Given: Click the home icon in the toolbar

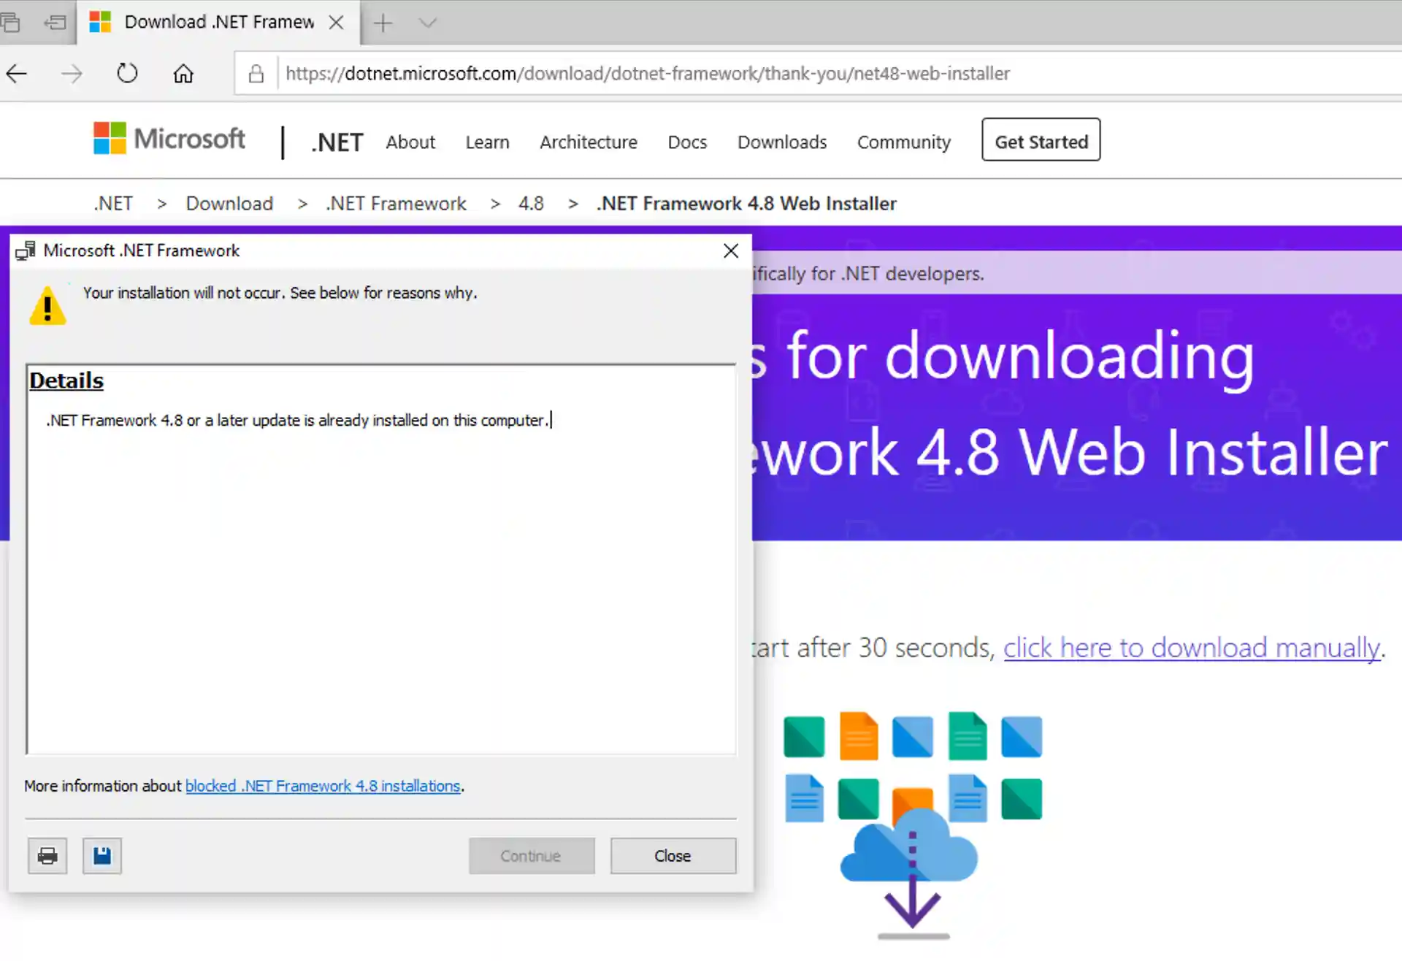Looking at the screenshot, I should [x=183, y=73].
